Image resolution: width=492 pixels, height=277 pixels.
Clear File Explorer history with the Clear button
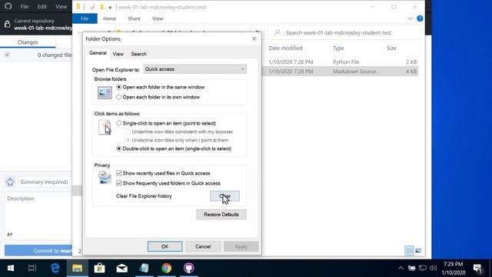pos(224,196)
